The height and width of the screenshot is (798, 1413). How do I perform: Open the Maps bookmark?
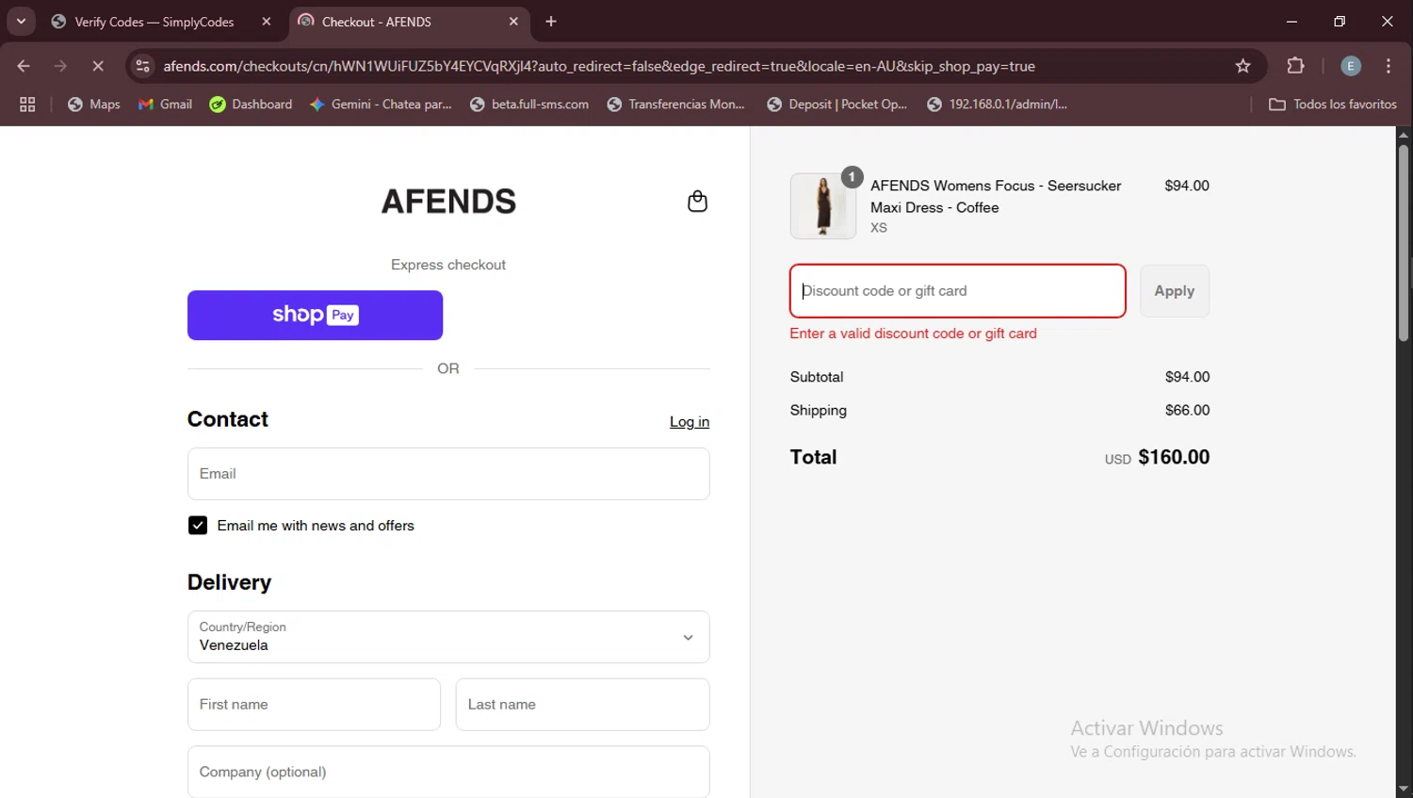[94, 105]
